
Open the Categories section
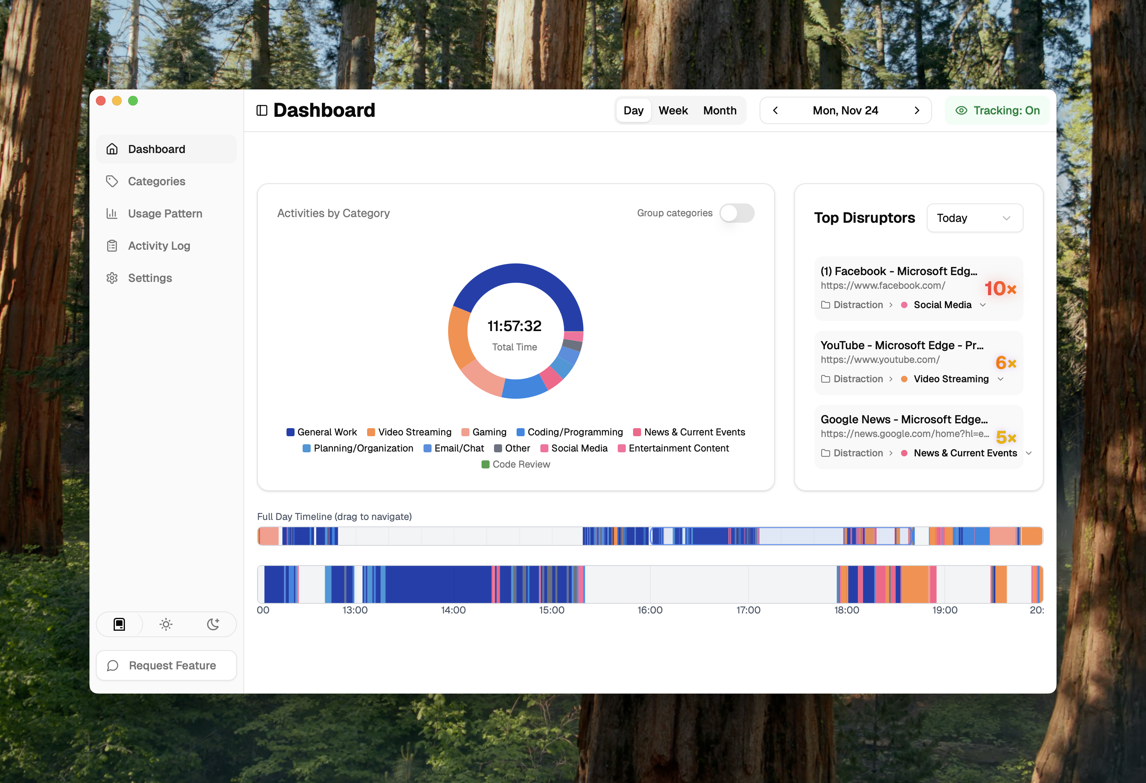[x=156, y=181]
